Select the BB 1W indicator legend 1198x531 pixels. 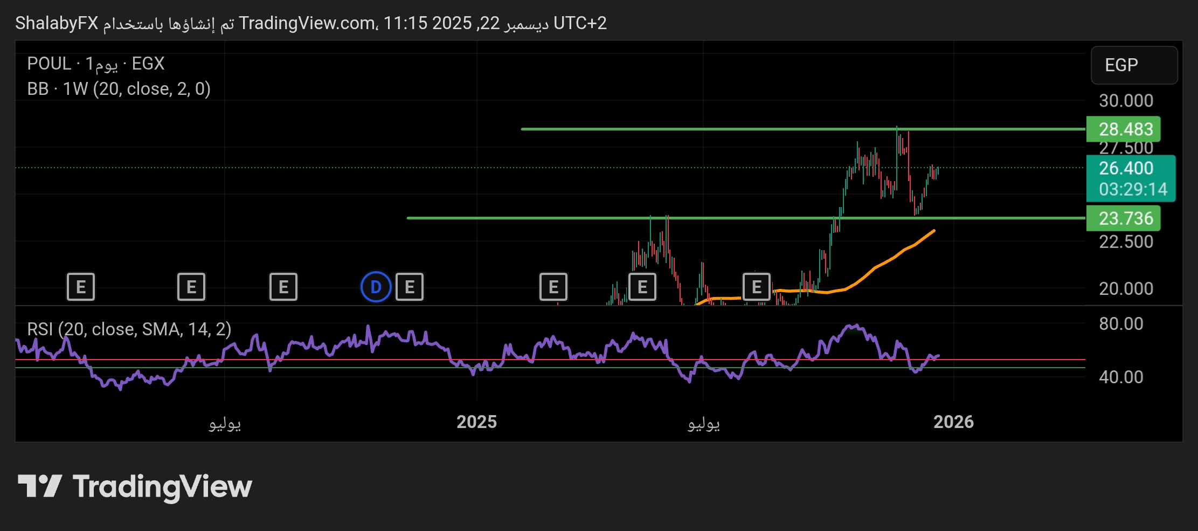pos(119,89)
